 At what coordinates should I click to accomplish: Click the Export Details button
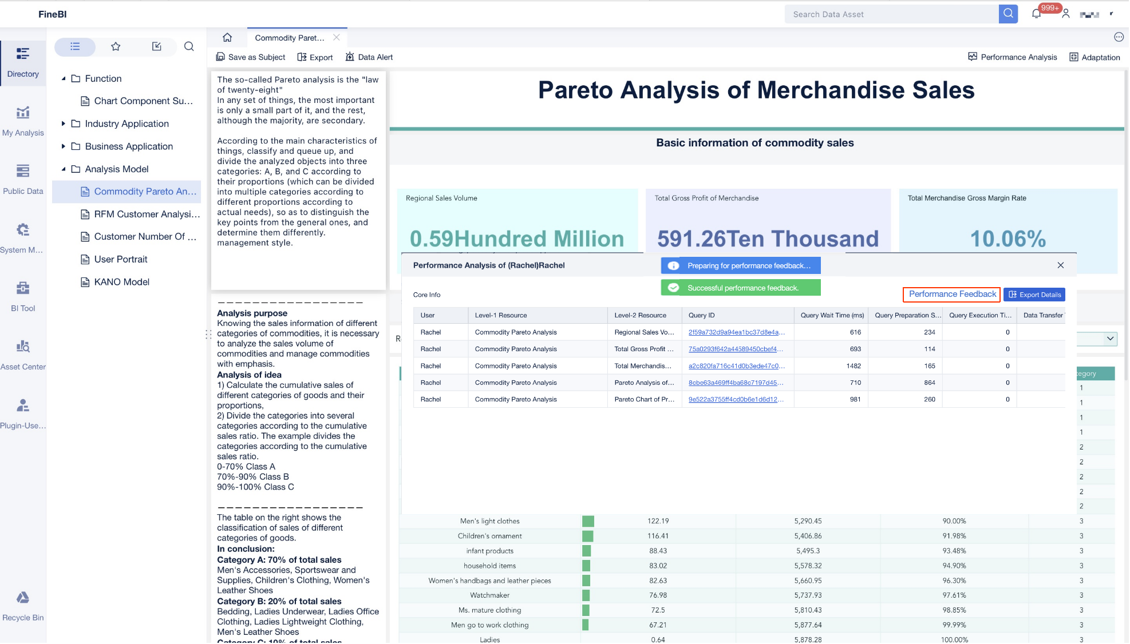(1034, 295)
